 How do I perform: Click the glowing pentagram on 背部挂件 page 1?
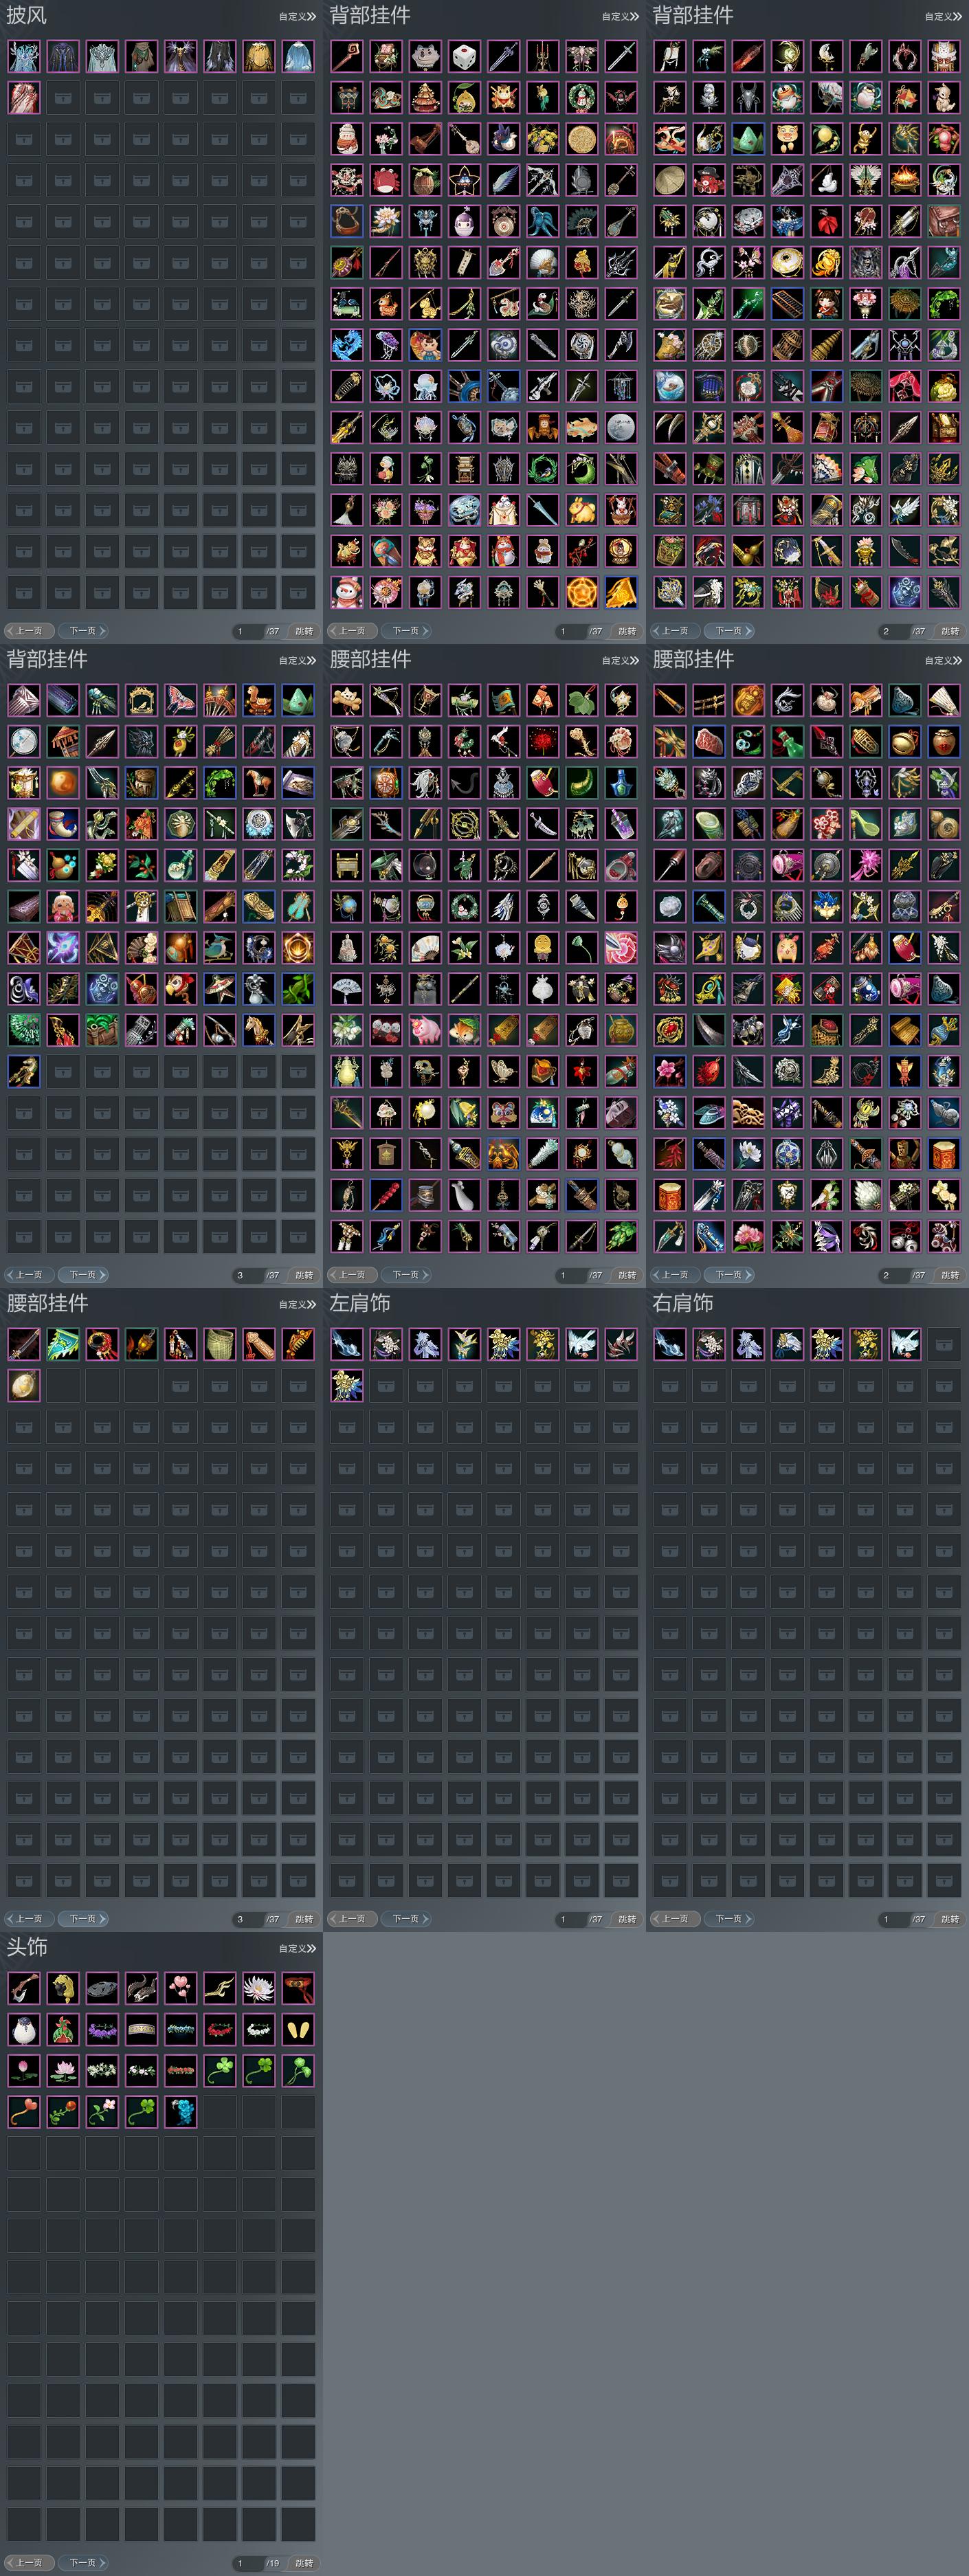[582, 592]
